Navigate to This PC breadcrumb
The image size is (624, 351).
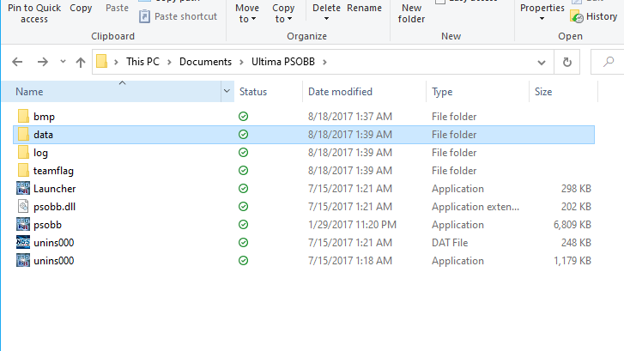coord(142,62)
